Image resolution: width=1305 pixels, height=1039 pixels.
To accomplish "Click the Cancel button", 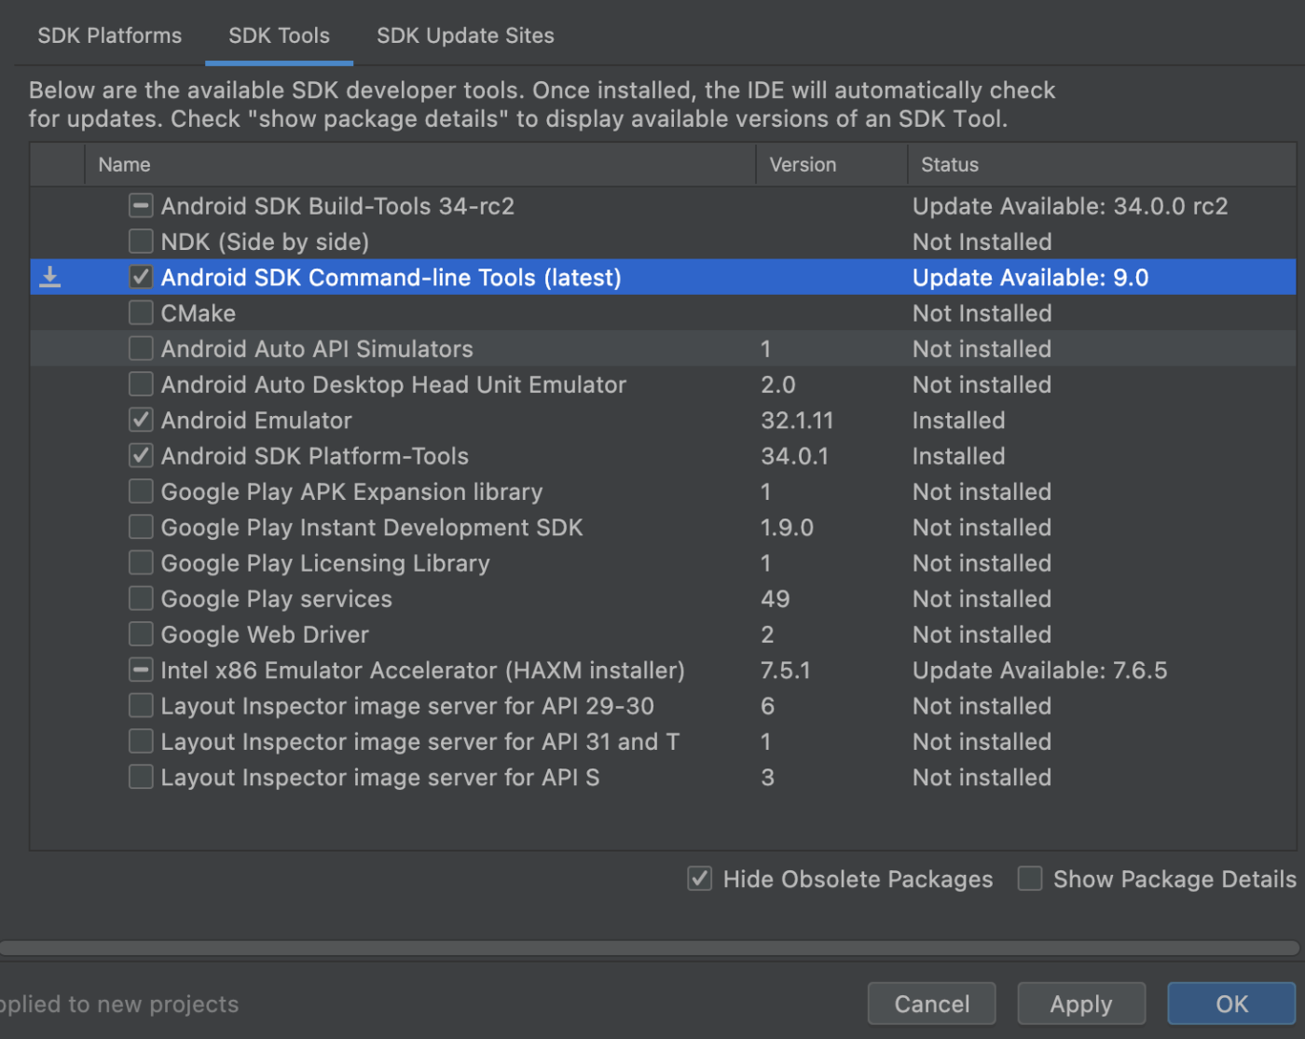I will click(x=932, y=1004).
